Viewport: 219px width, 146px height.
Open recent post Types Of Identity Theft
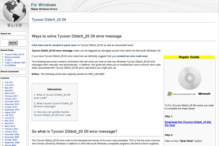point(15,62)
